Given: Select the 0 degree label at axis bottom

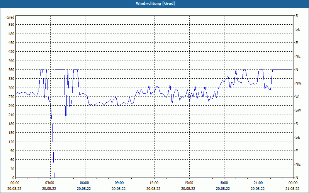Looking at the screenshot, I should (x=14, y=178).
